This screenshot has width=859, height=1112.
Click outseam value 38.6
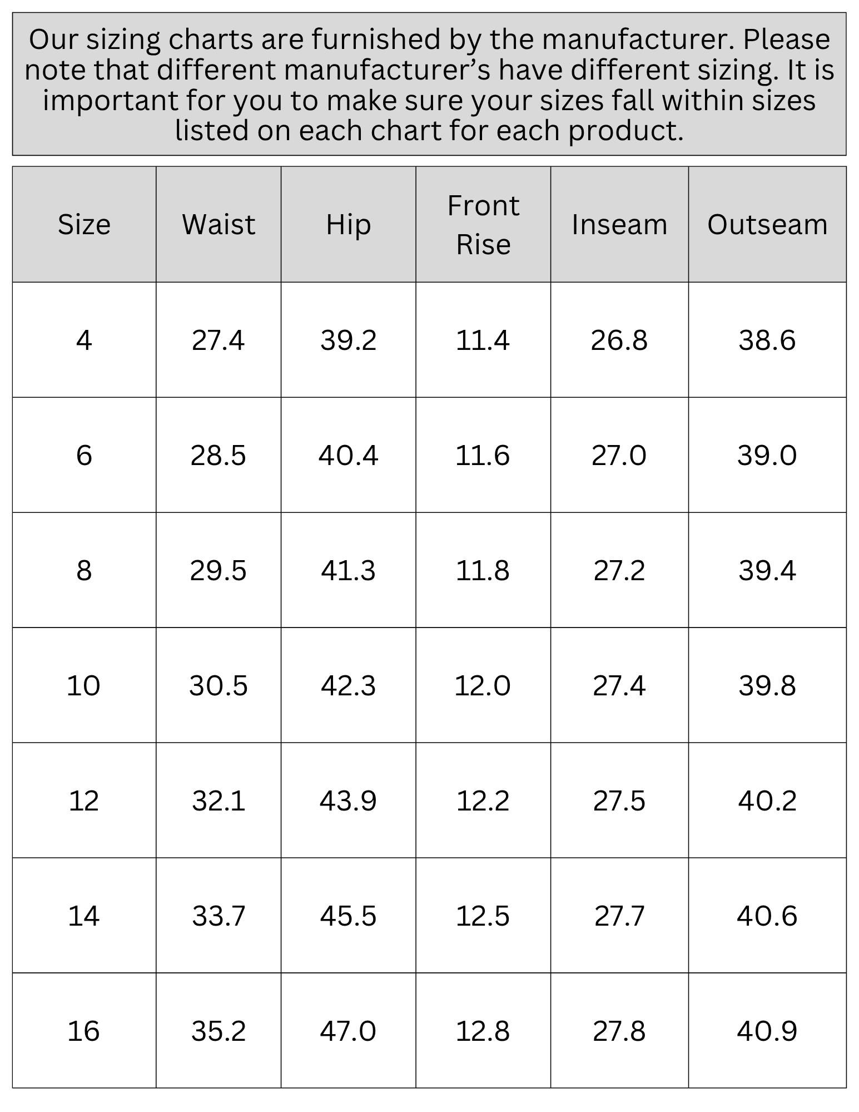[x=767, y=340]
